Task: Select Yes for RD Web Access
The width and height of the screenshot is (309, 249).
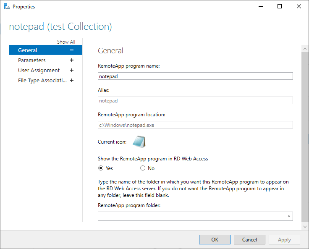Action: [101, 168]
